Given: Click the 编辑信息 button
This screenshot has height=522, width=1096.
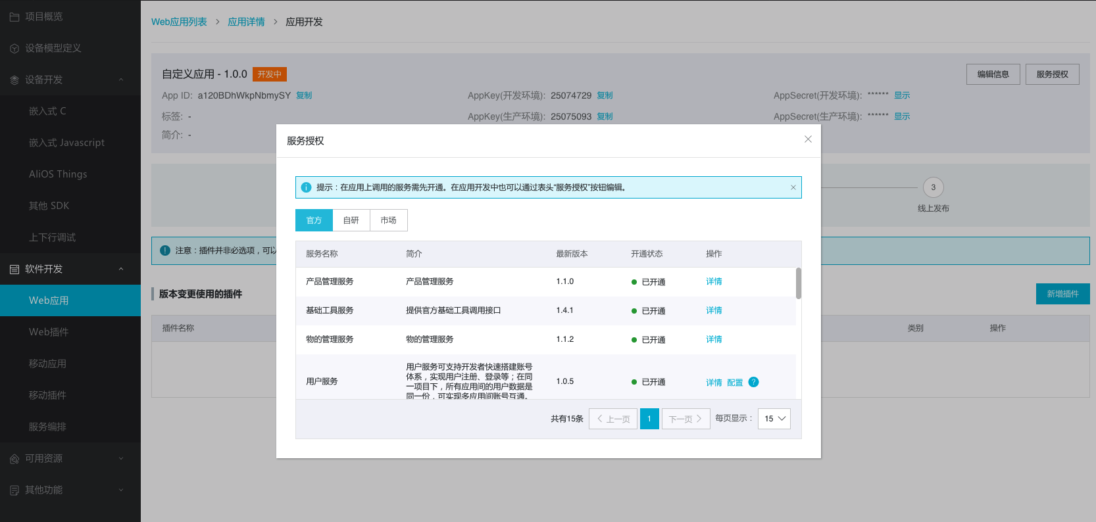Looking at the screenshot, I should (993, 74).
